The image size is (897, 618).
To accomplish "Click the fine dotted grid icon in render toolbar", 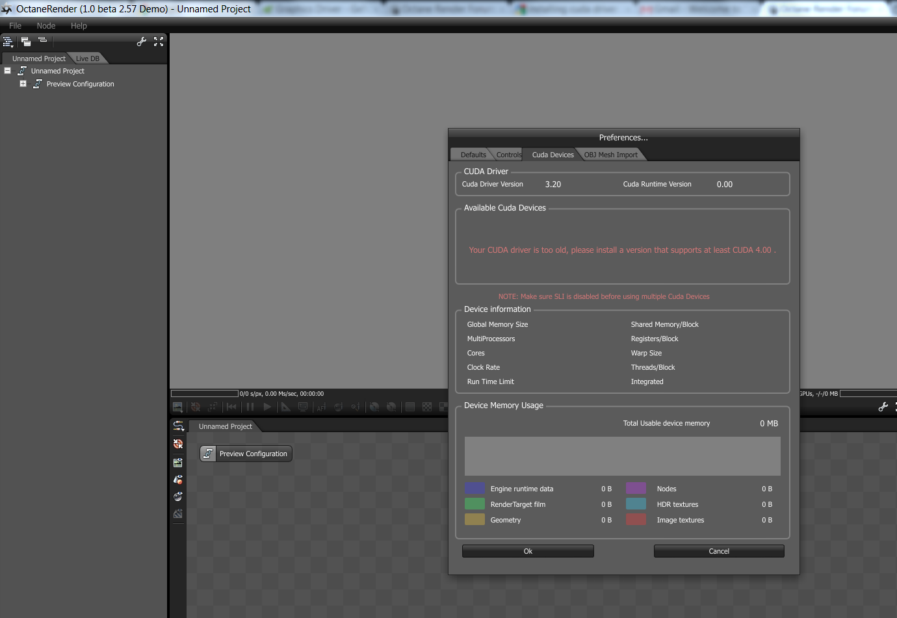I will [410, 407].
